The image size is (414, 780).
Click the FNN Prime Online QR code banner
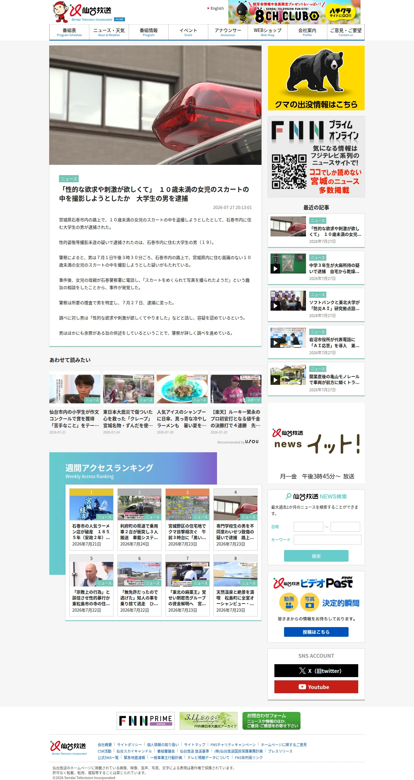316,157
